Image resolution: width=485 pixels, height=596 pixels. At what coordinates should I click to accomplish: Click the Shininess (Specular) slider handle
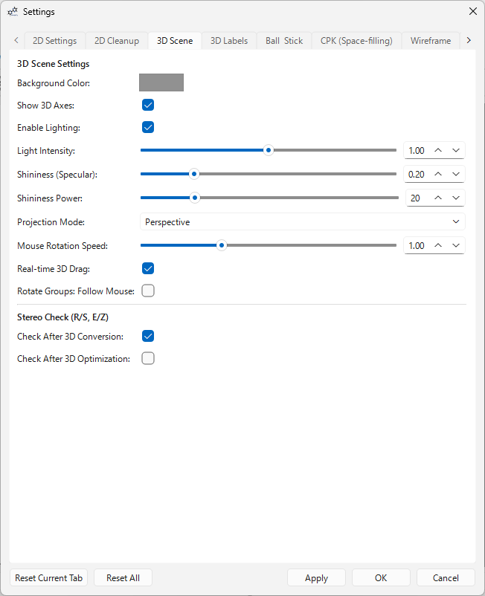tap(194, 174)
